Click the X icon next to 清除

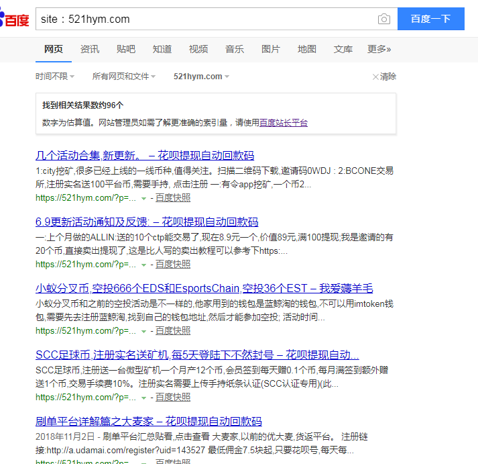[x=375, y=77]
